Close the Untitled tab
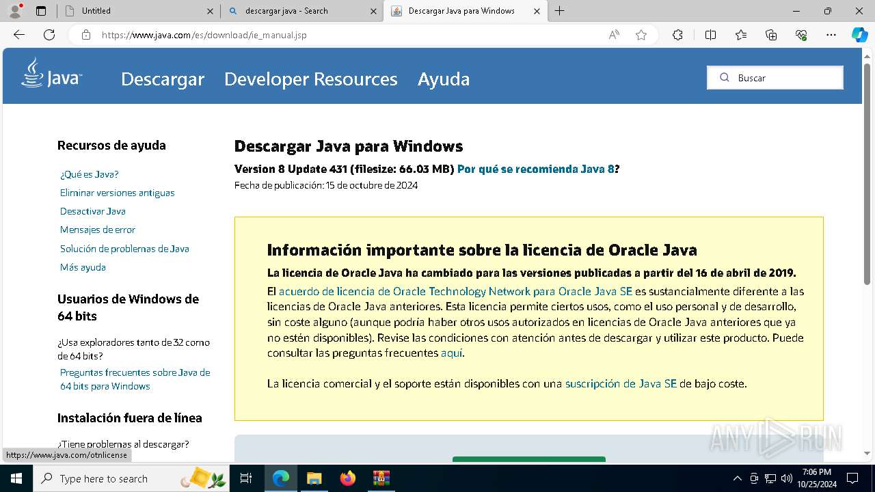Image resolution: width=875 pixels, height=492 pixels. [210, 11]
